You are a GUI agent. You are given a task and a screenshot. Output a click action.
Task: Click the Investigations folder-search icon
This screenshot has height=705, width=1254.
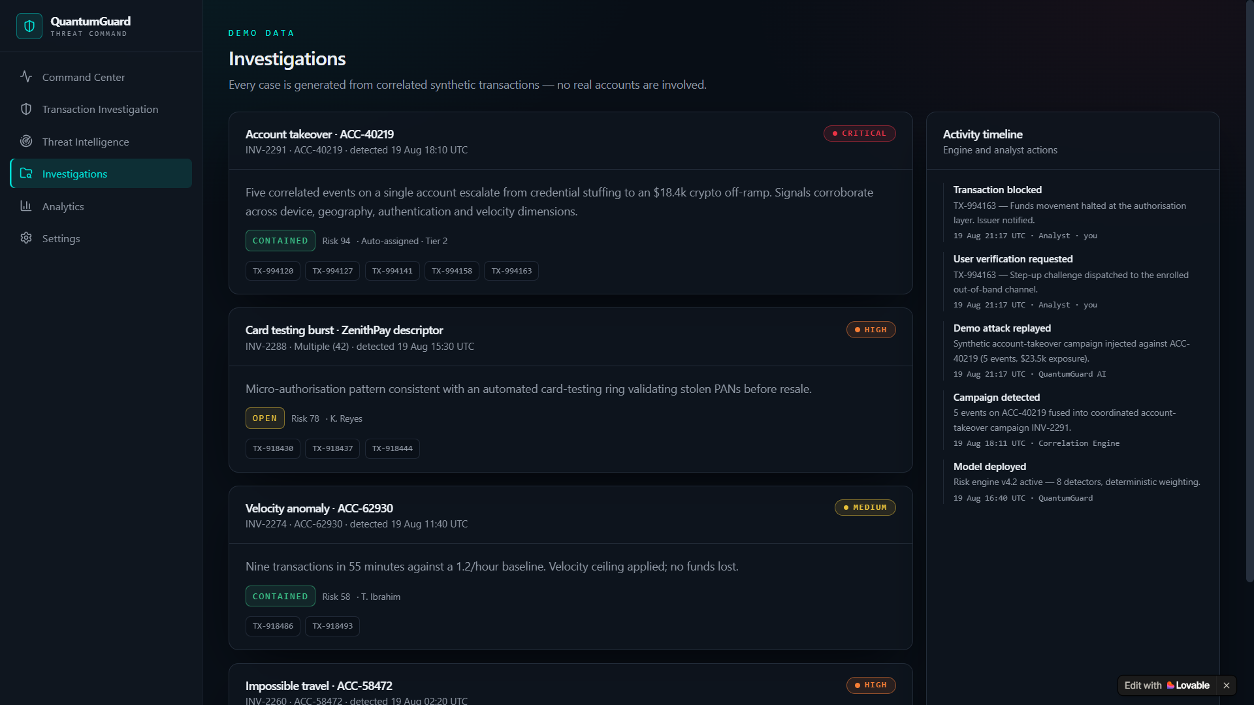click(x=26, y=174)
